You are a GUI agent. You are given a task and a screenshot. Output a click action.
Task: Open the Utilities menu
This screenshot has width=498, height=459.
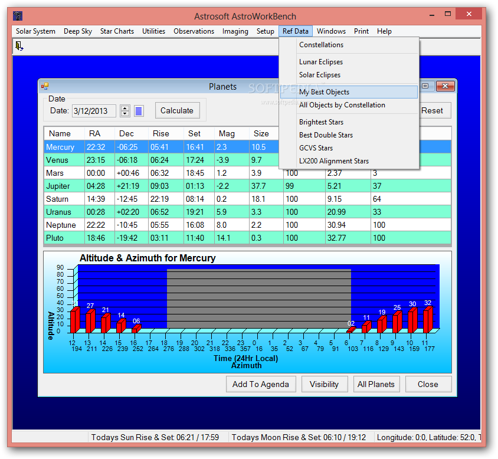pyautogui.click(x=154, y=31)
